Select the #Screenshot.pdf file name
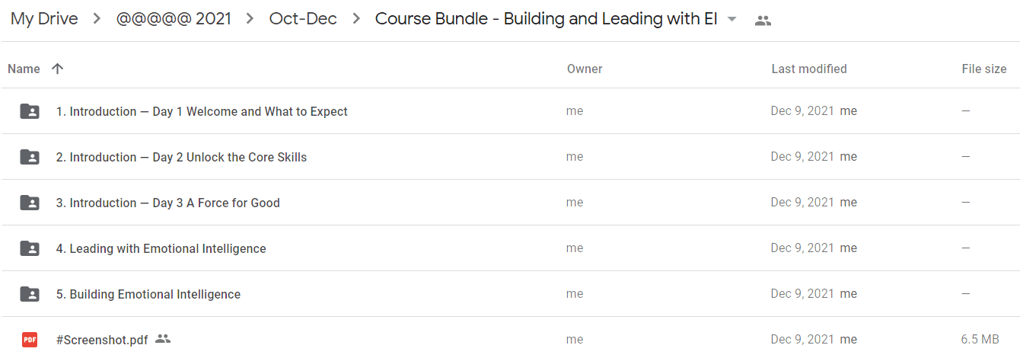The width and height of the screenshot is (1020, 358). click(x=102, y=340)
